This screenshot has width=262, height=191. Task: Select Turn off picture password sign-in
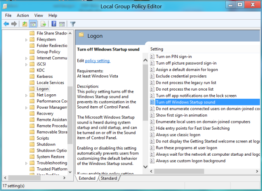click(x=186, y=63)
